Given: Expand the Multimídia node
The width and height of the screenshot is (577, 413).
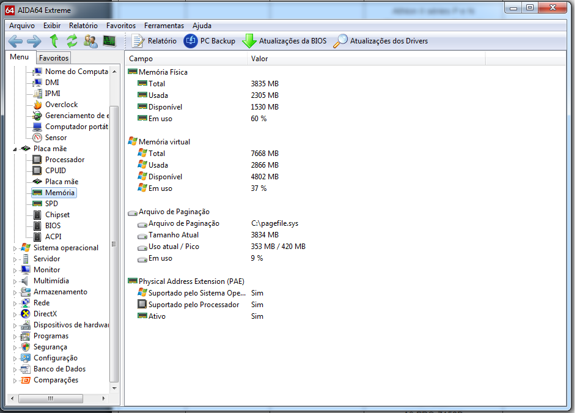Looking at the screenshot, I should [15, 282].
